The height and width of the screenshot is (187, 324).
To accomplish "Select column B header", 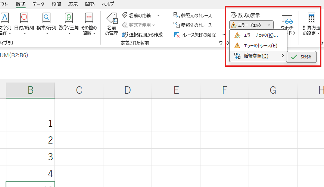I will pyautogui.click(x=30, y=90).
